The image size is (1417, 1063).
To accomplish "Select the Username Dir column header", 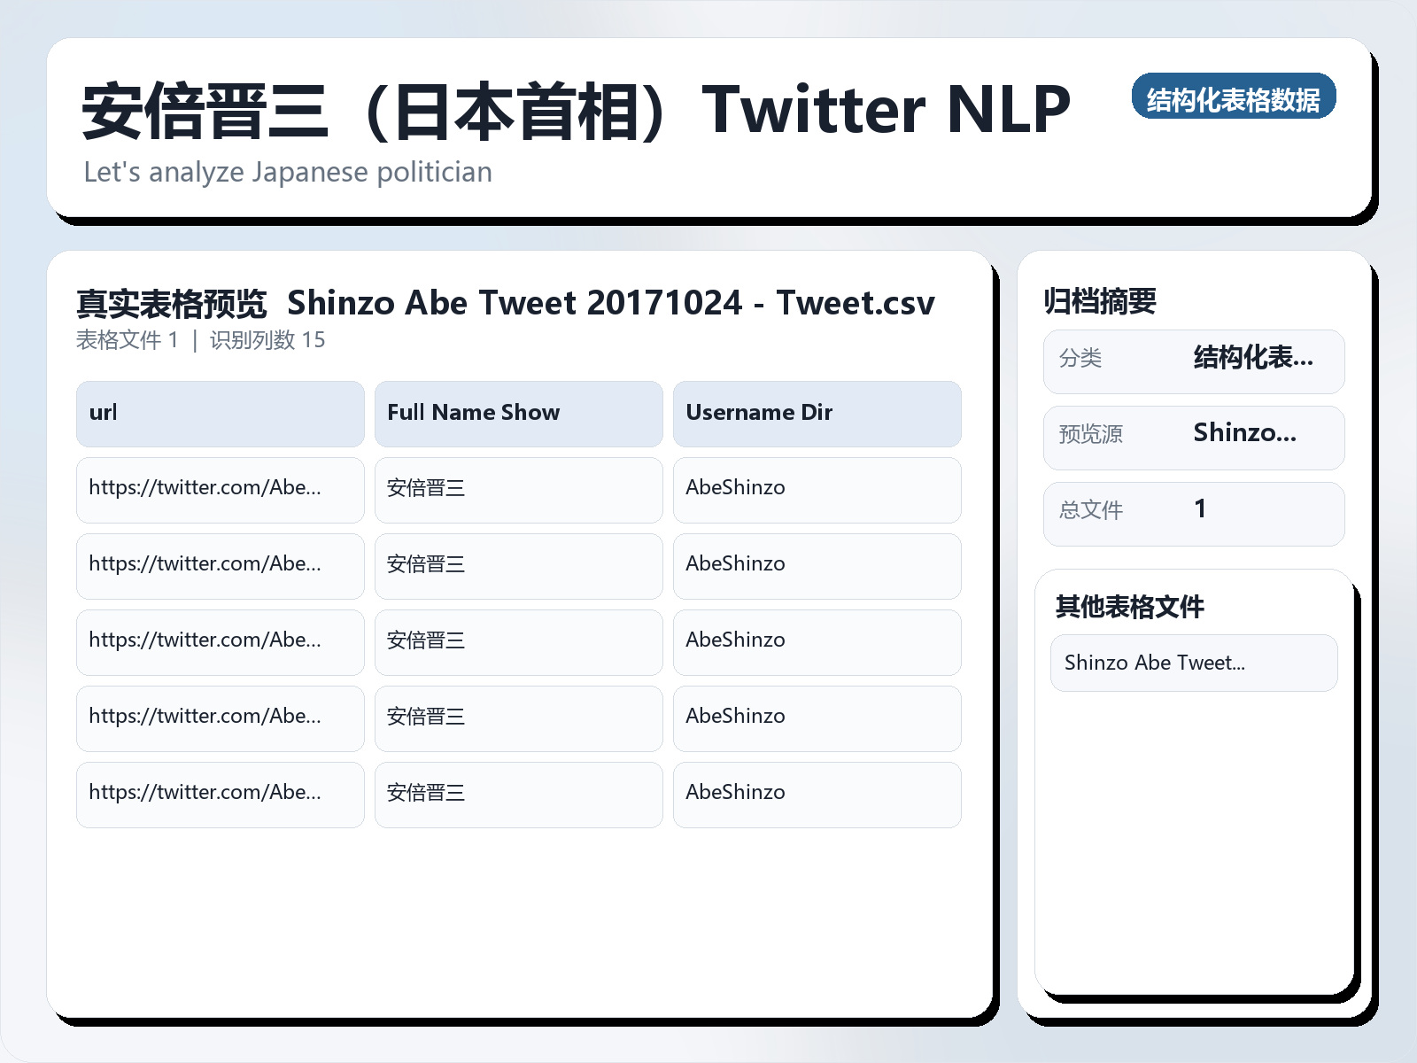I will click(817, 413).
